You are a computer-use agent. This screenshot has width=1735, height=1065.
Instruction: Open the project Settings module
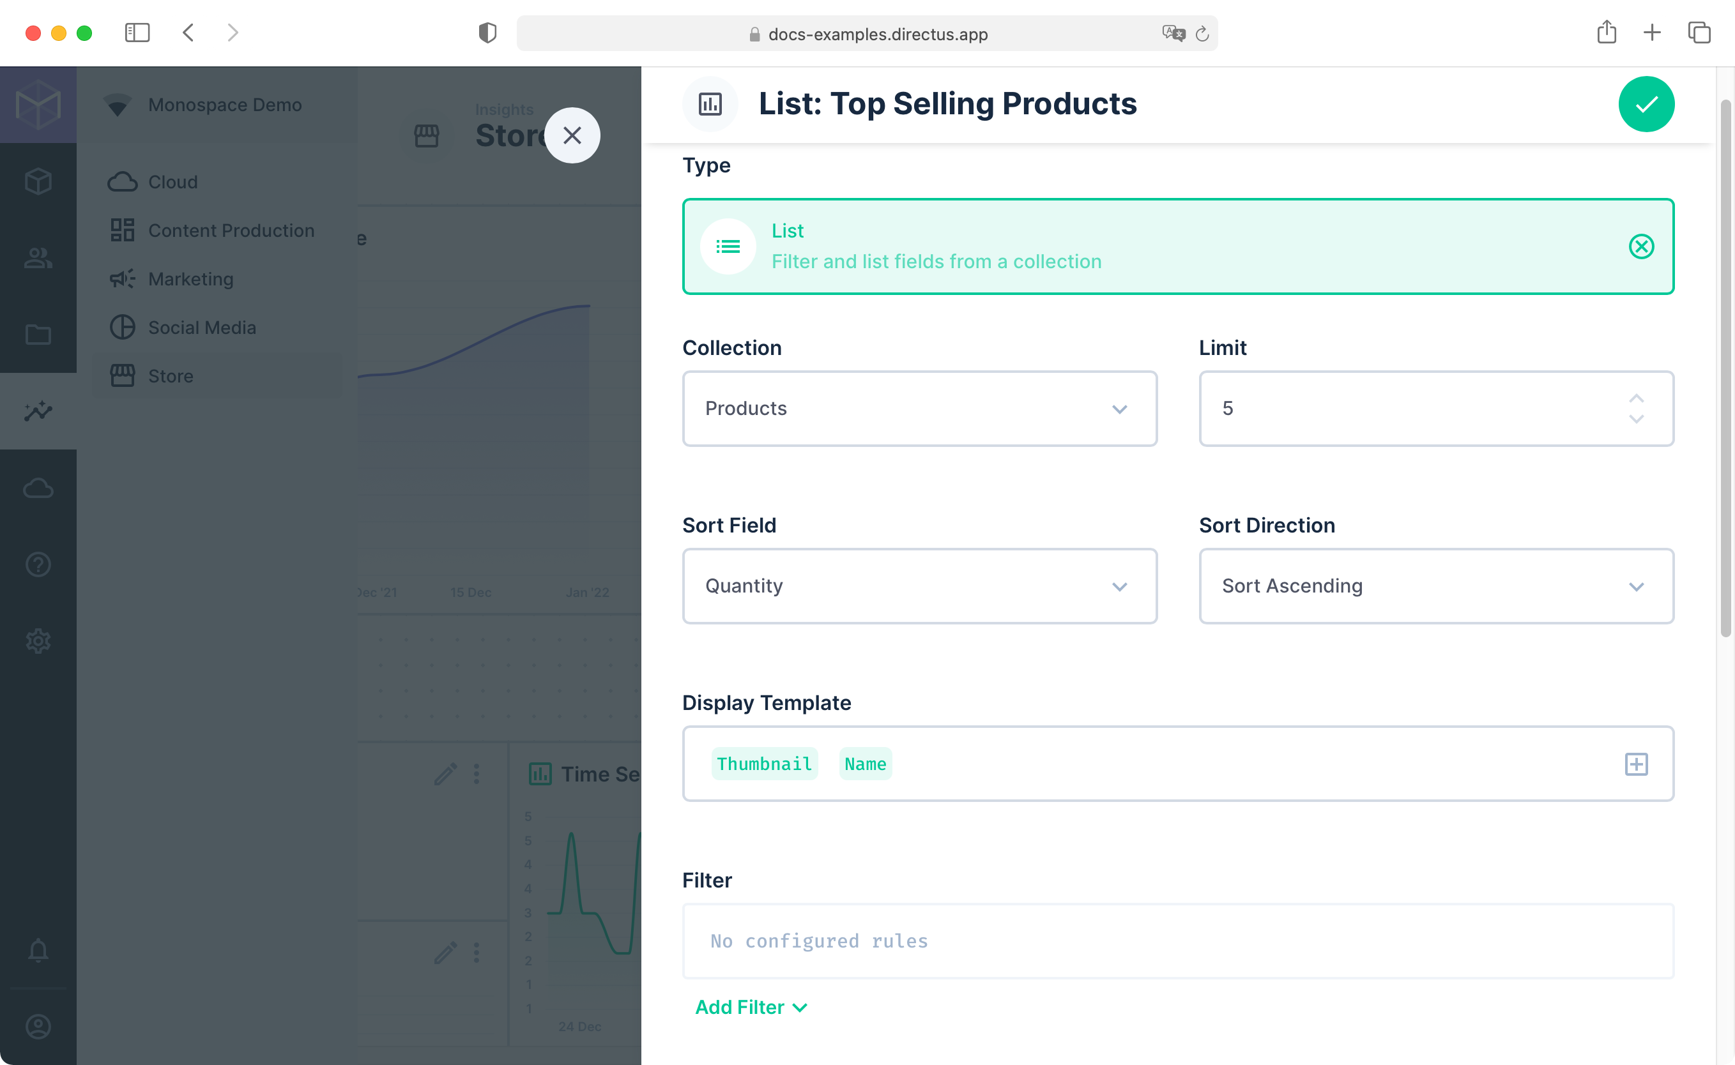pos(38,640)
